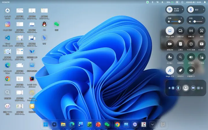
Task: Open the chrome desktop shortcut
Action: point(8,79)
